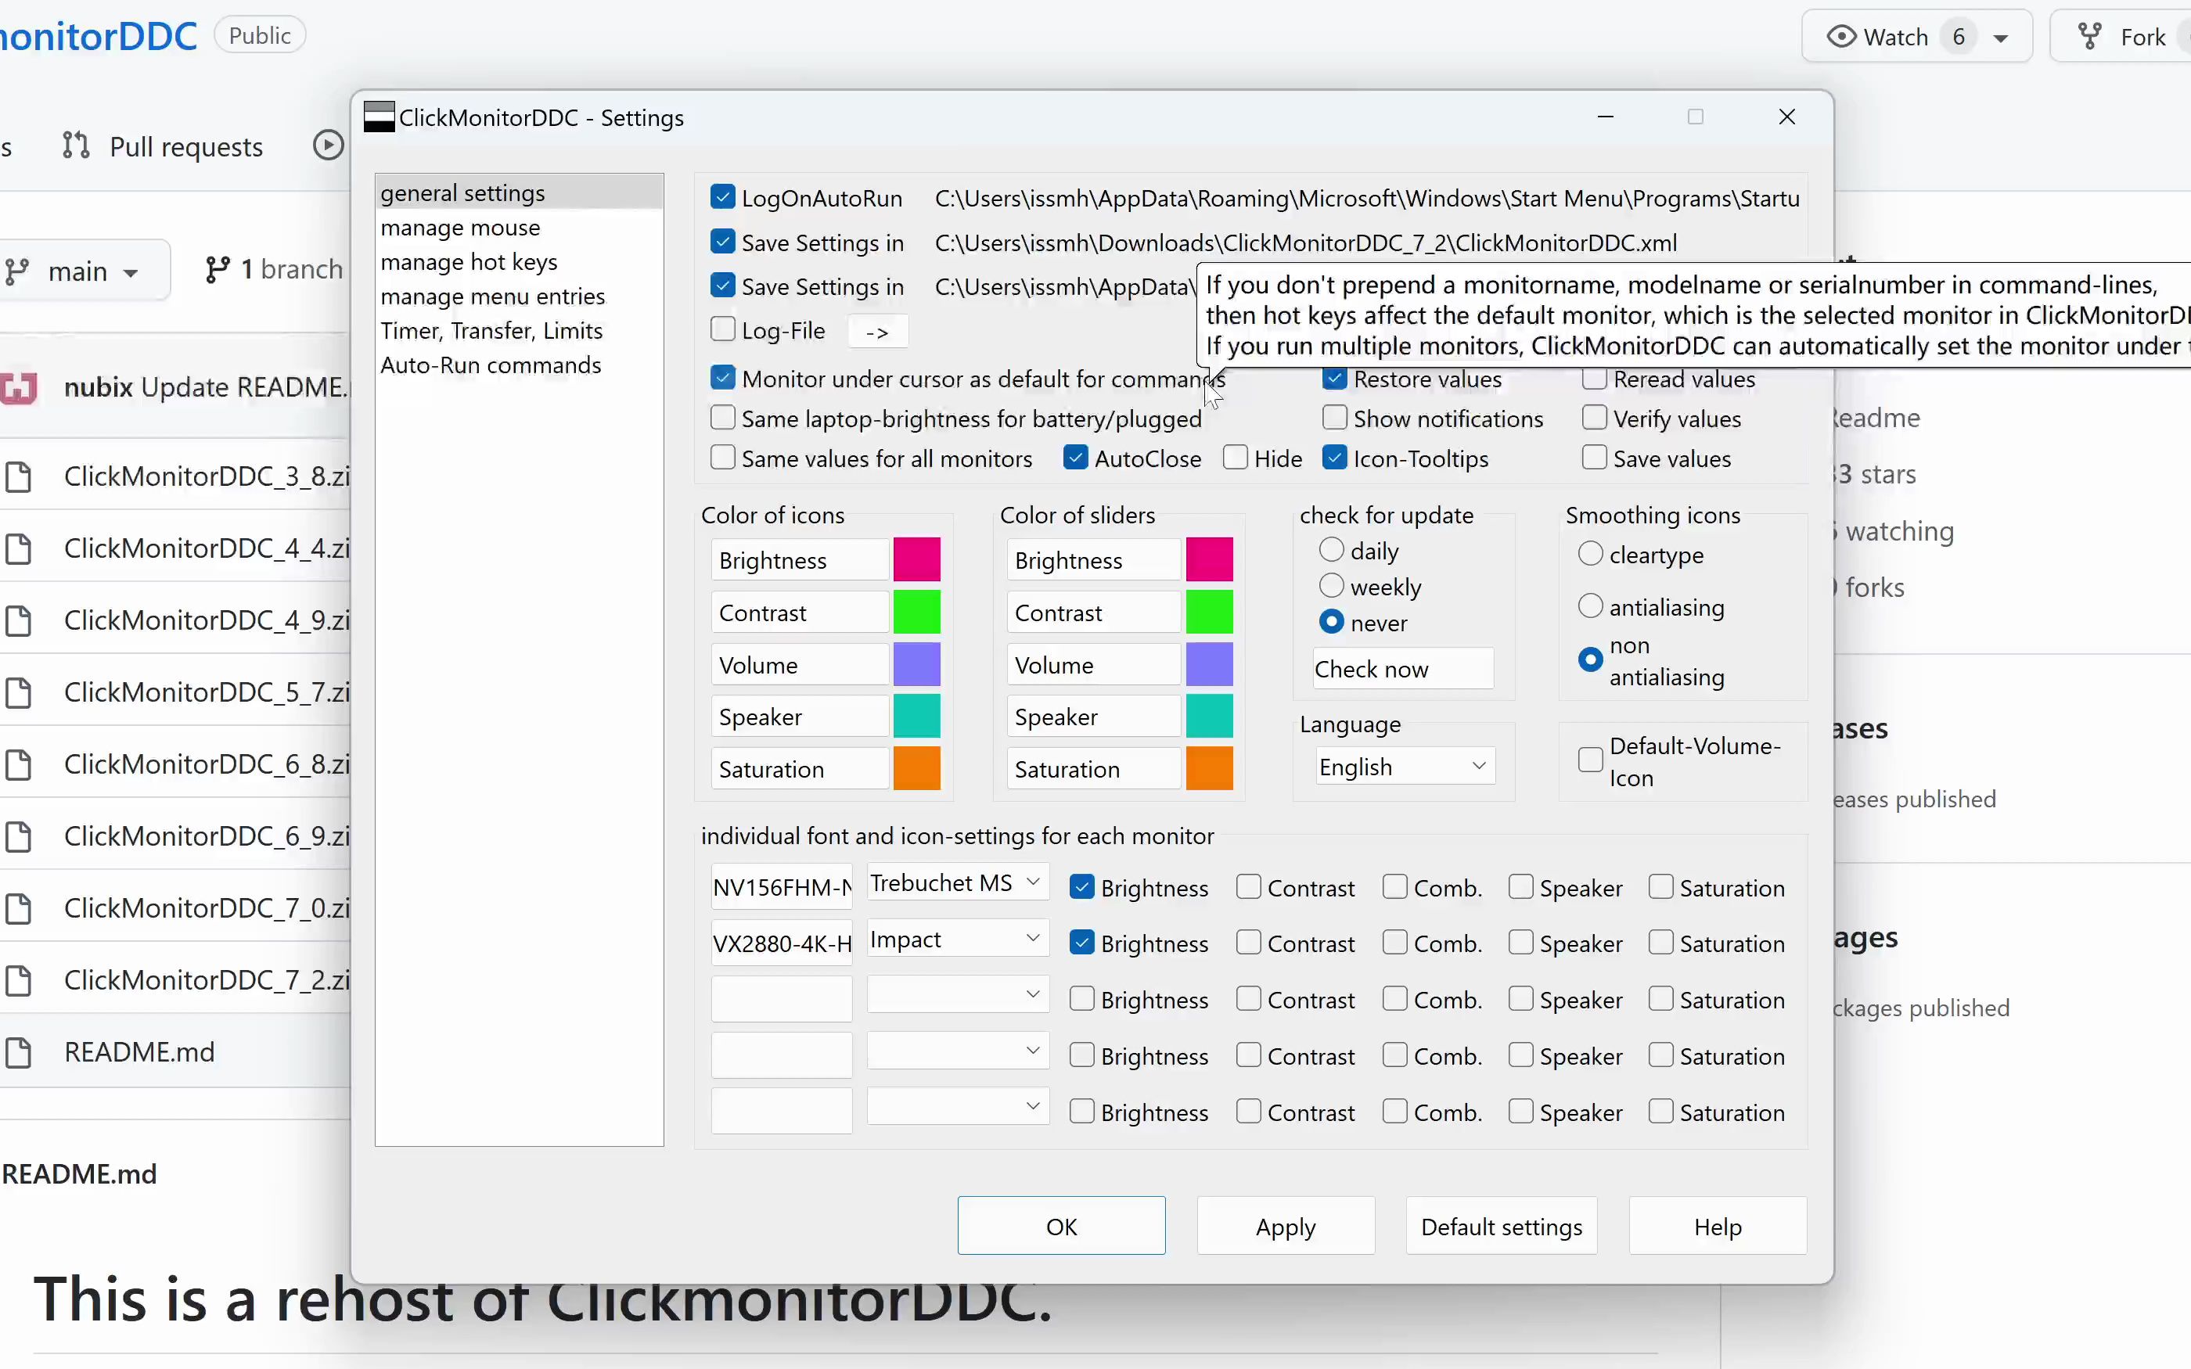The width and height of the screenshot is (2191, 1369).
Task: Click purple Volume slider color swatch
Action: pos(1210,665)
